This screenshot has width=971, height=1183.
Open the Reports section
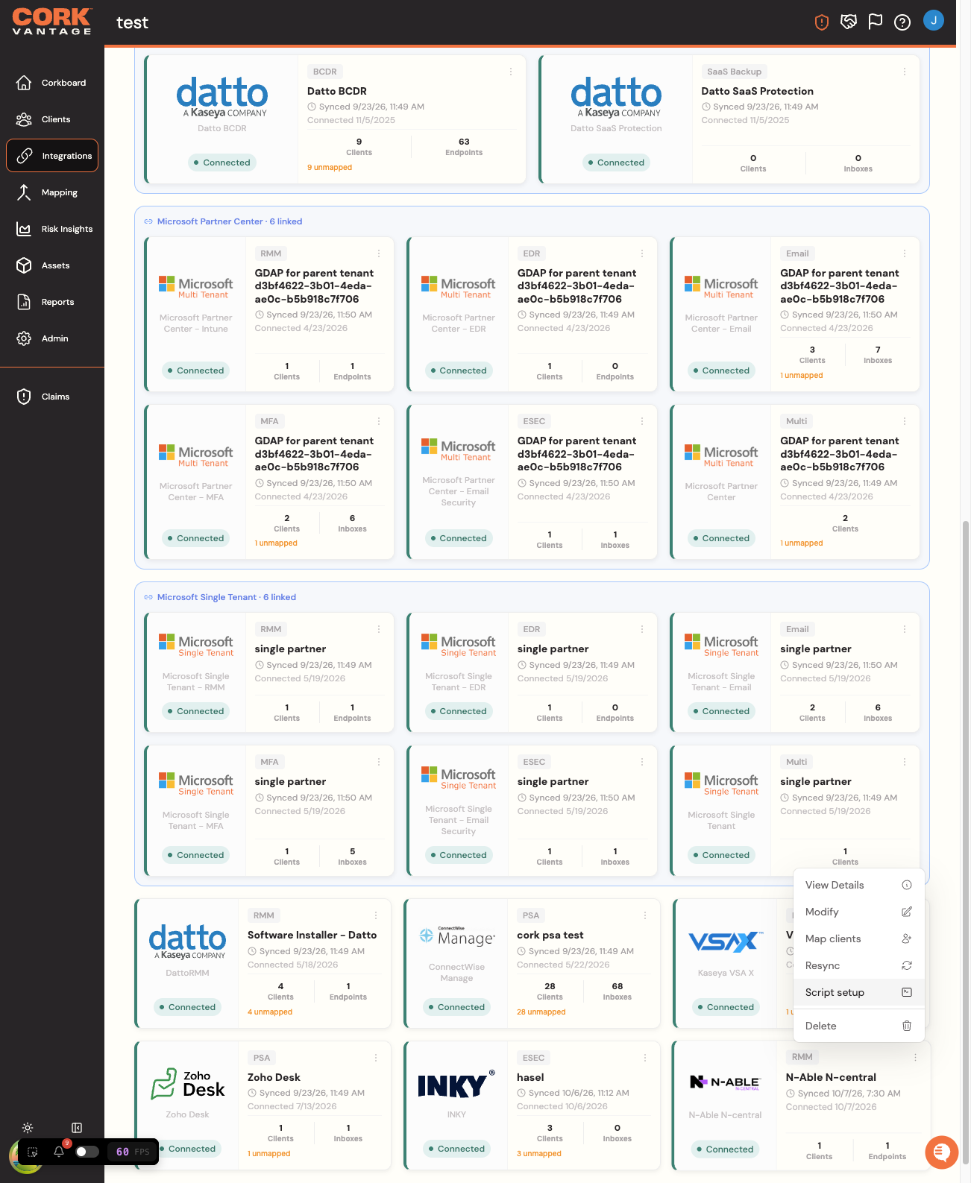point(52,302)
